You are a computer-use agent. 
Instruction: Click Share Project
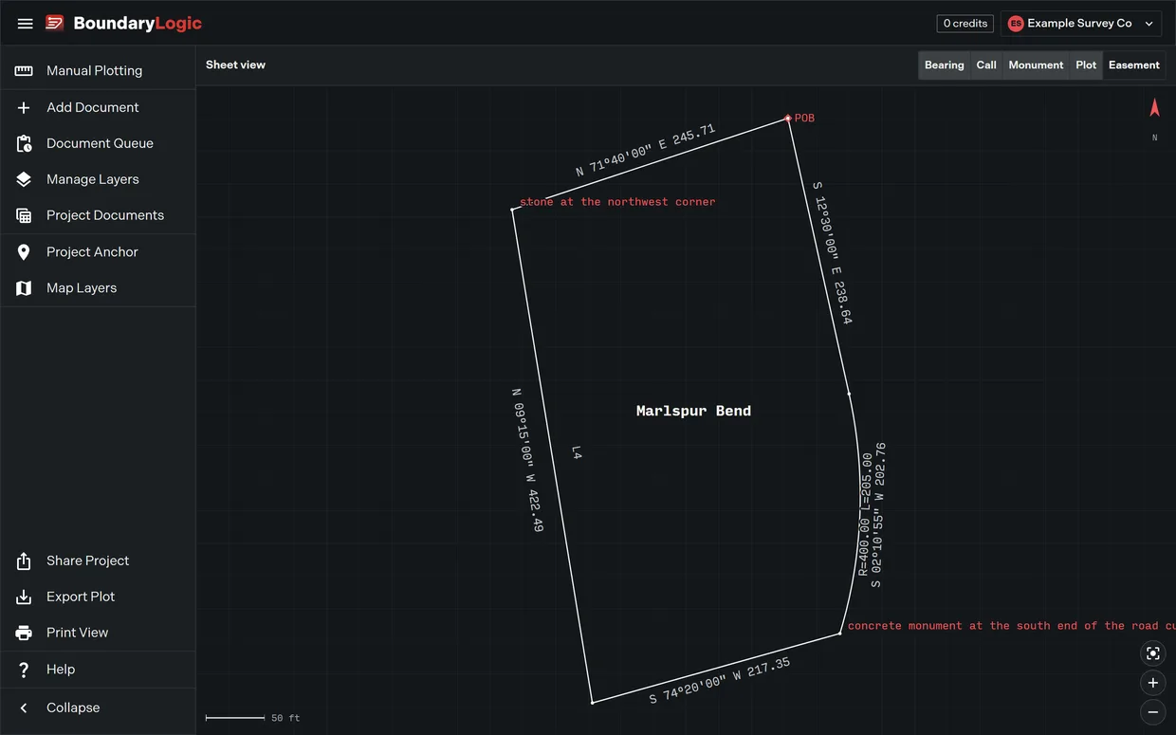coord(98,561)
